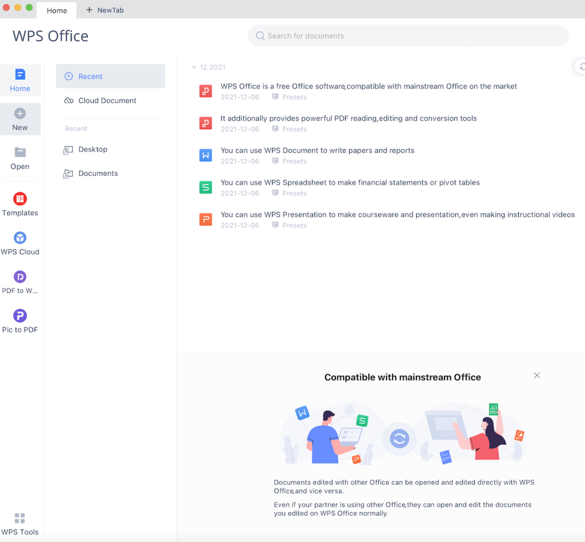This screenshot has width=585, height=542.
Task: Open 'courseware and presentation' document
Action: point(398,215)
